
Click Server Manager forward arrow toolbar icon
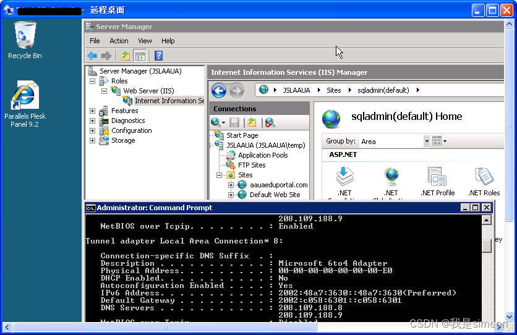106,56
